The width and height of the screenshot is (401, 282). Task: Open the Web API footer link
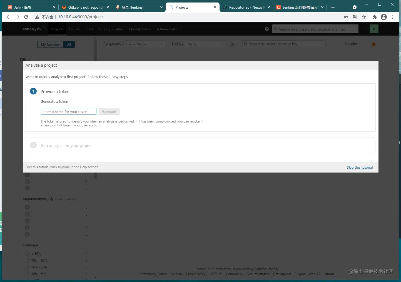click(315, 274)
